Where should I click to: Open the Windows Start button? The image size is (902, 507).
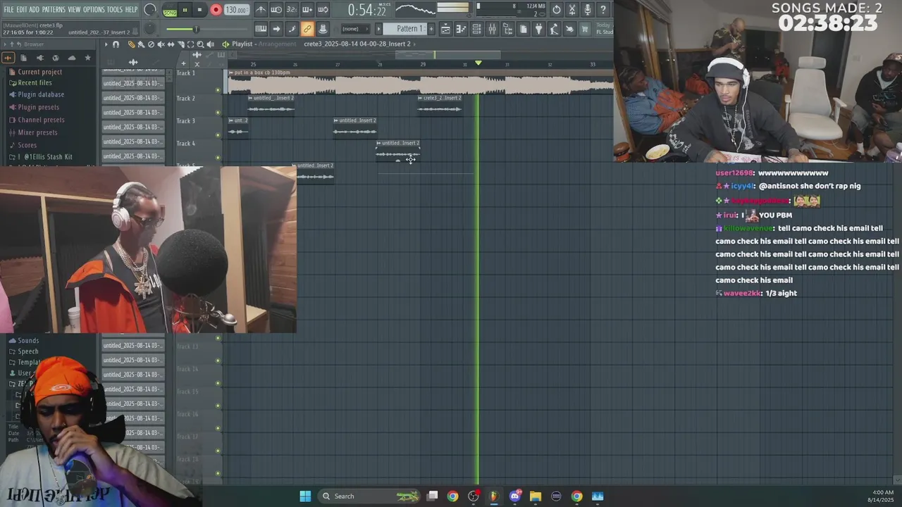click(305, 496)
